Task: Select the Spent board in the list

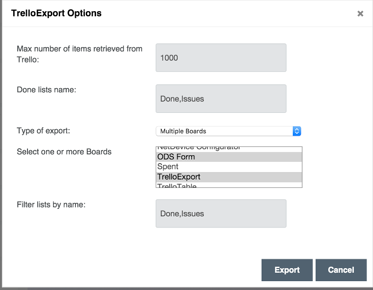Action: [x=228, y=166]
